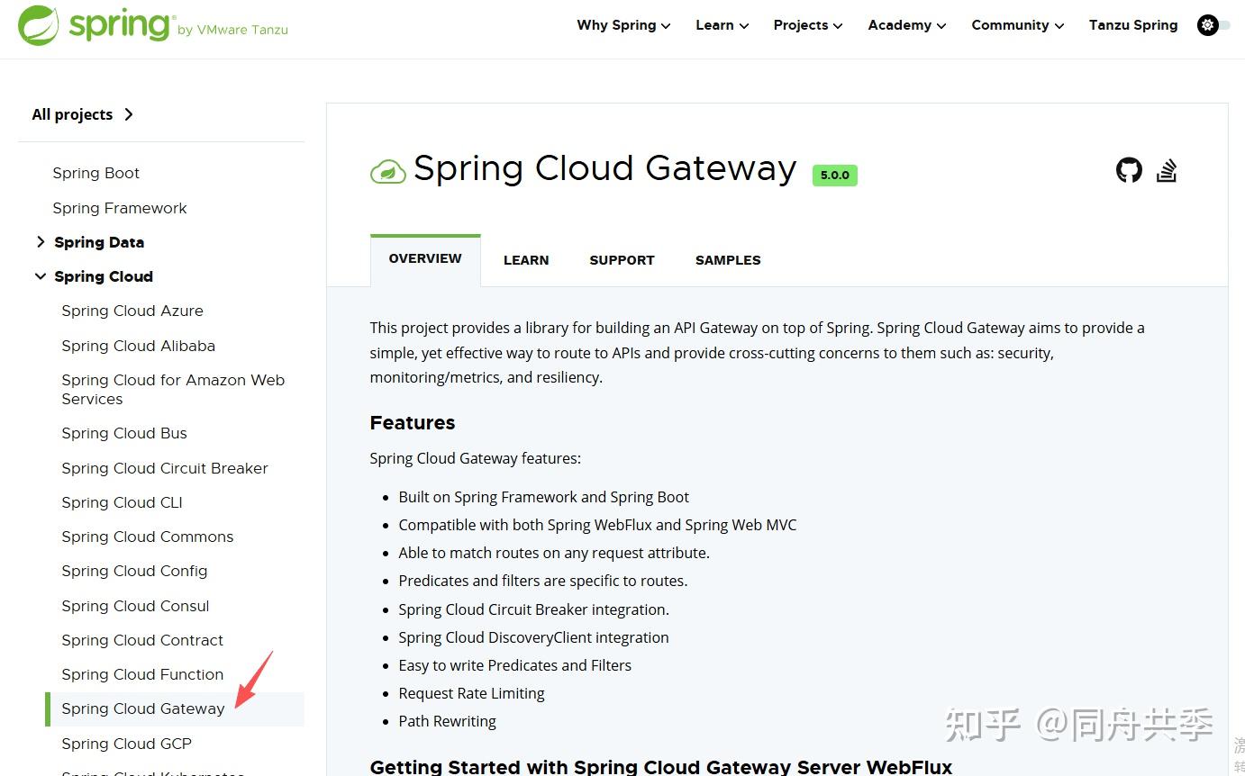Open the SAMPLES tab
This screenshot has height=776, width=1245.
727,259
